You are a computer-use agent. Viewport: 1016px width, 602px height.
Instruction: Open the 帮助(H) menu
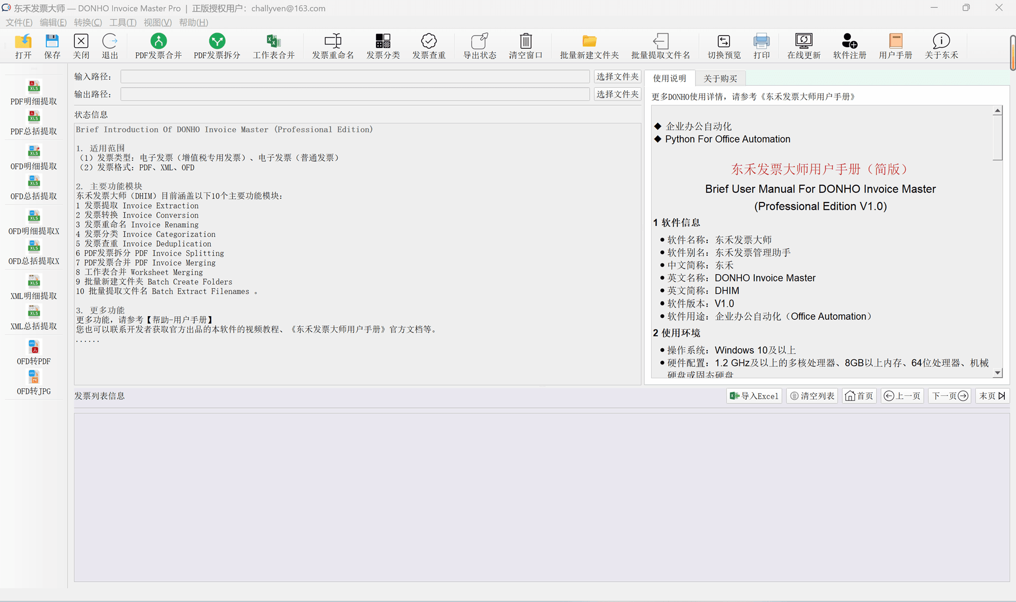pos(193,22)
